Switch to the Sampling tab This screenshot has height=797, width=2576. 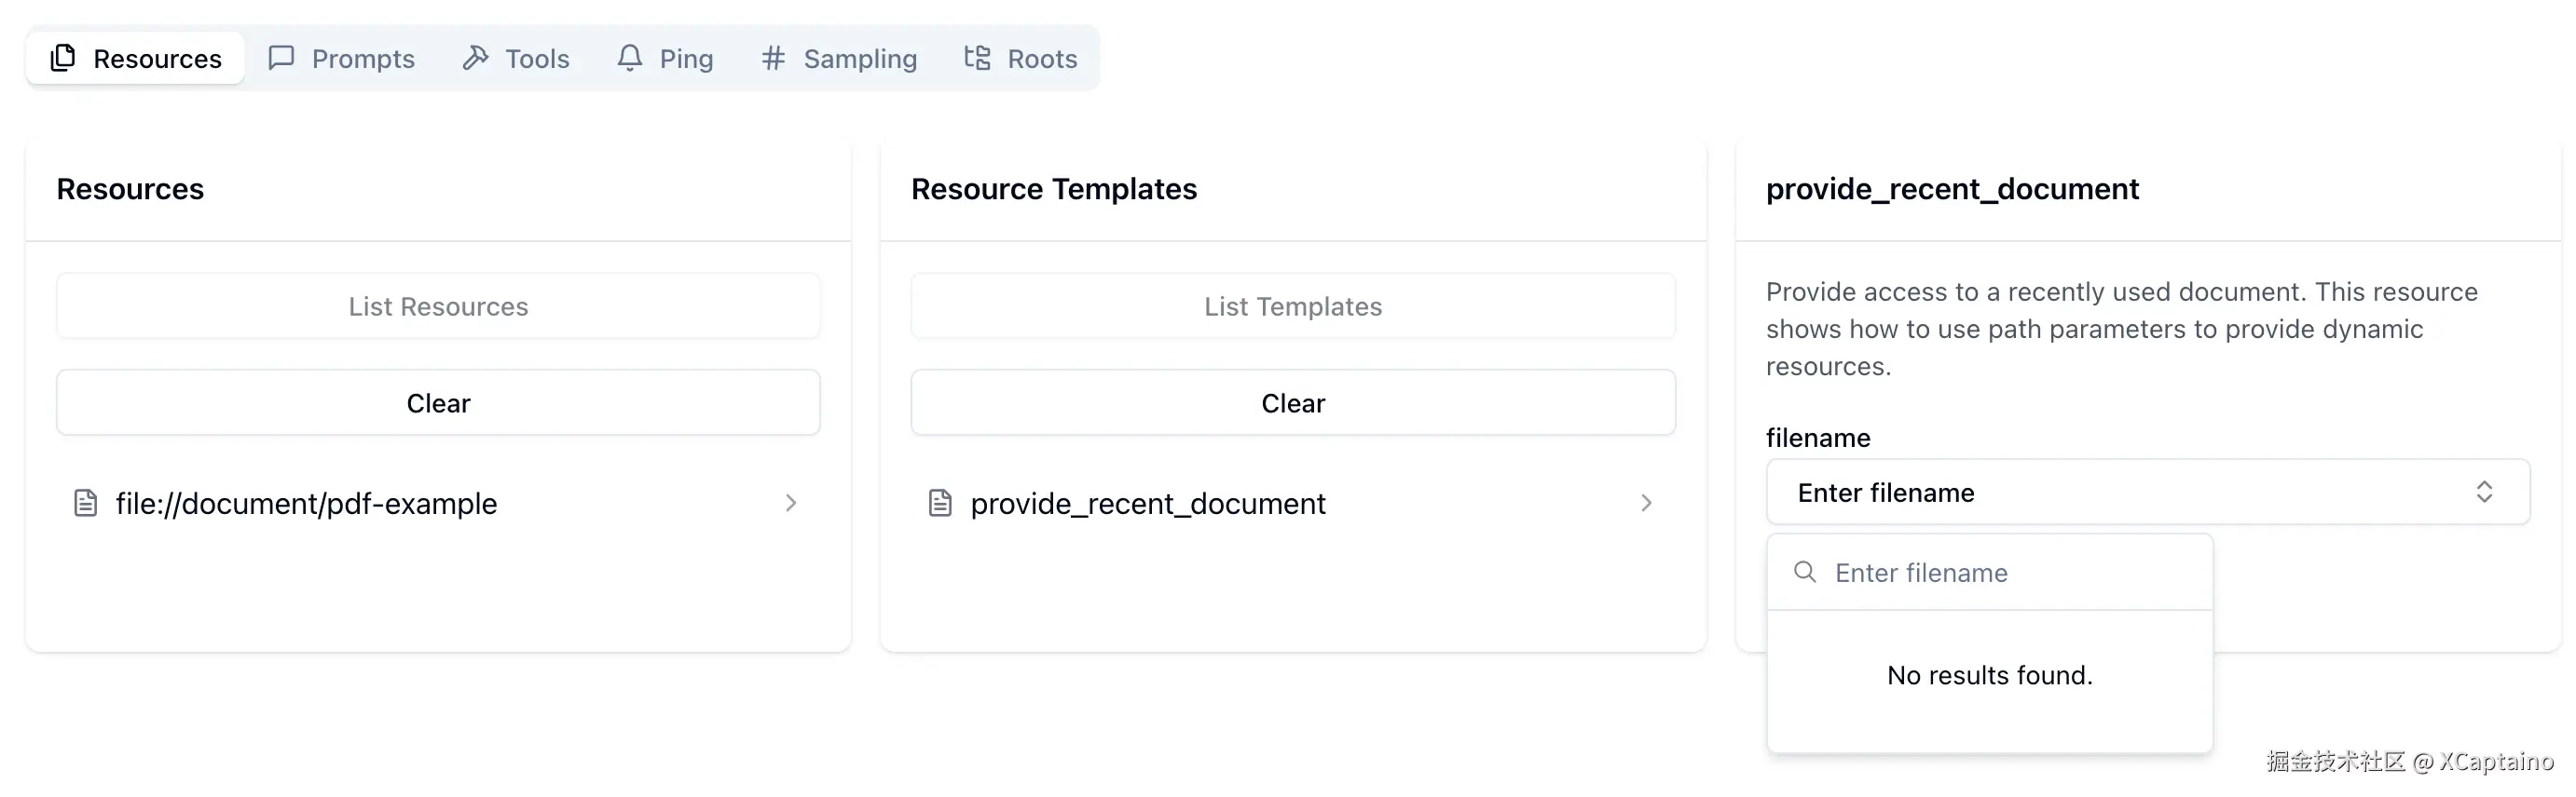pos(840,58)
